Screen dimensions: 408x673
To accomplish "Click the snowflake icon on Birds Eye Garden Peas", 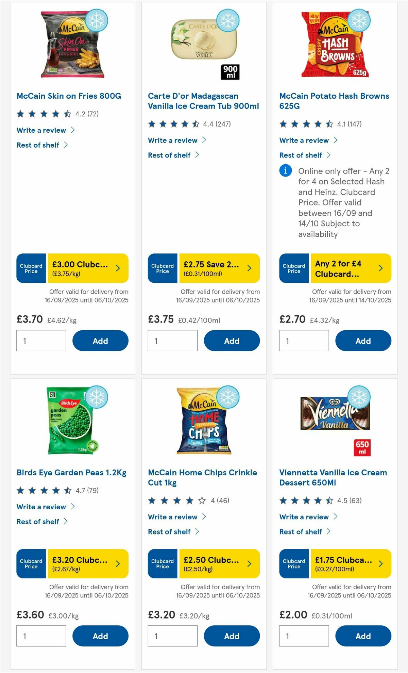I will (x=96, y=397).
